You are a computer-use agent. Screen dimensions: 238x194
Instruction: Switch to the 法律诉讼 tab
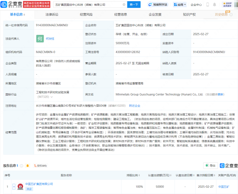pos(52,15)
